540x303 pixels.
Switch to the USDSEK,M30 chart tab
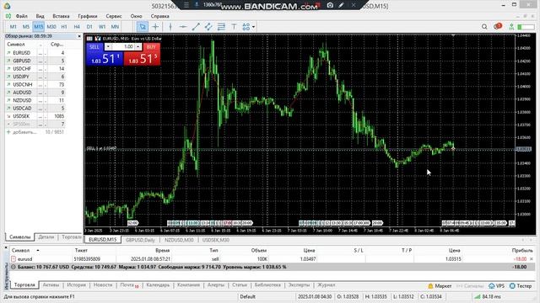coord(216,240)
